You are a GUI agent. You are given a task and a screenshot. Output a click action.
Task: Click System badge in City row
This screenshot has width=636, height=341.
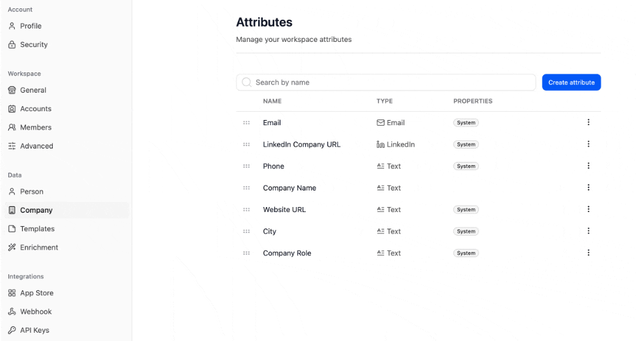(466, 231)
